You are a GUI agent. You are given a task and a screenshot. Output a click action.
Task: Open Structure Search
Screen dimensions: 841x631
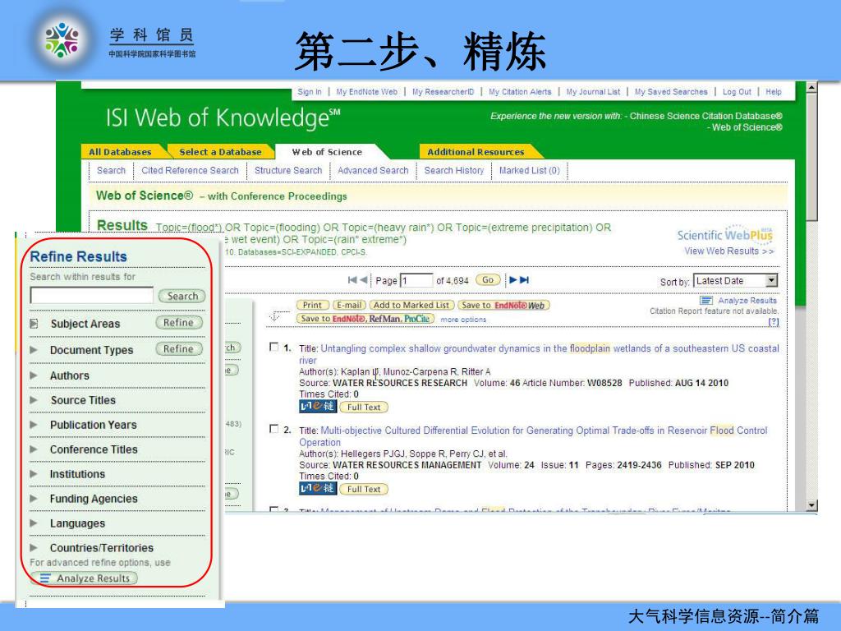(288, 170)
